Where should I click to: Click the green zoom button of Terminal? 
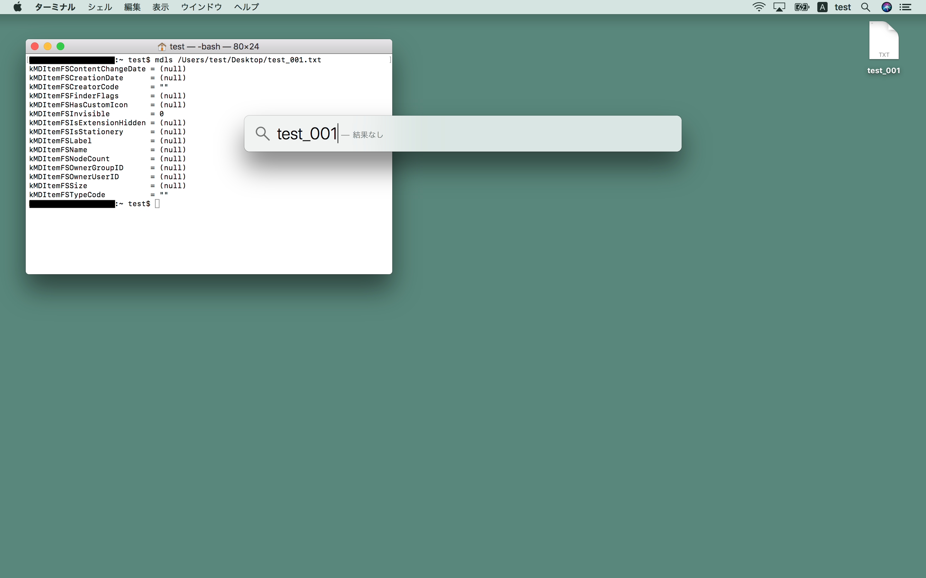pos(60,46)
